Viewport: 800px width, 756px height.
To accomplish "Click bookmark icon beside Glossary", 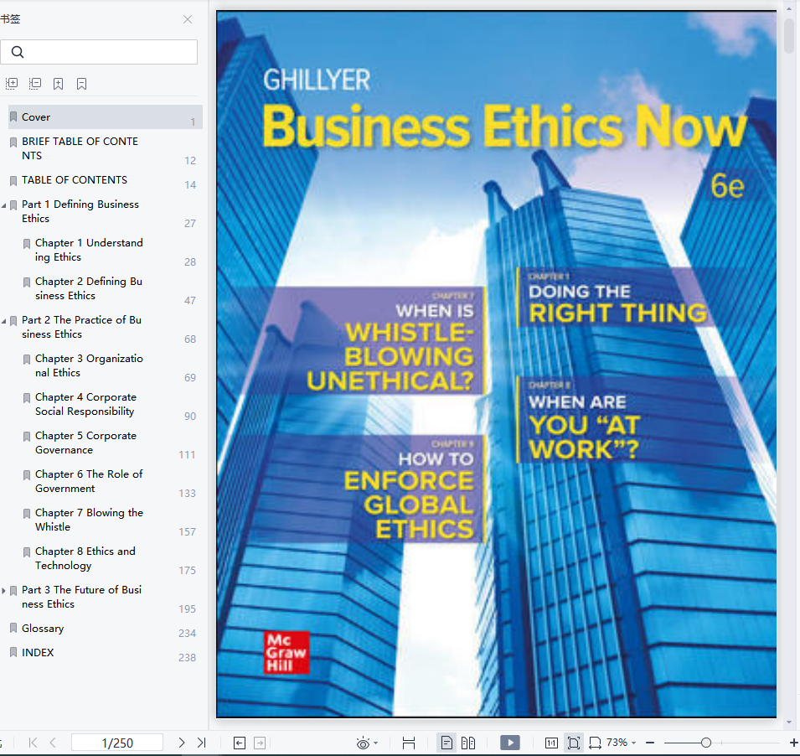I will tap(13, 629).
